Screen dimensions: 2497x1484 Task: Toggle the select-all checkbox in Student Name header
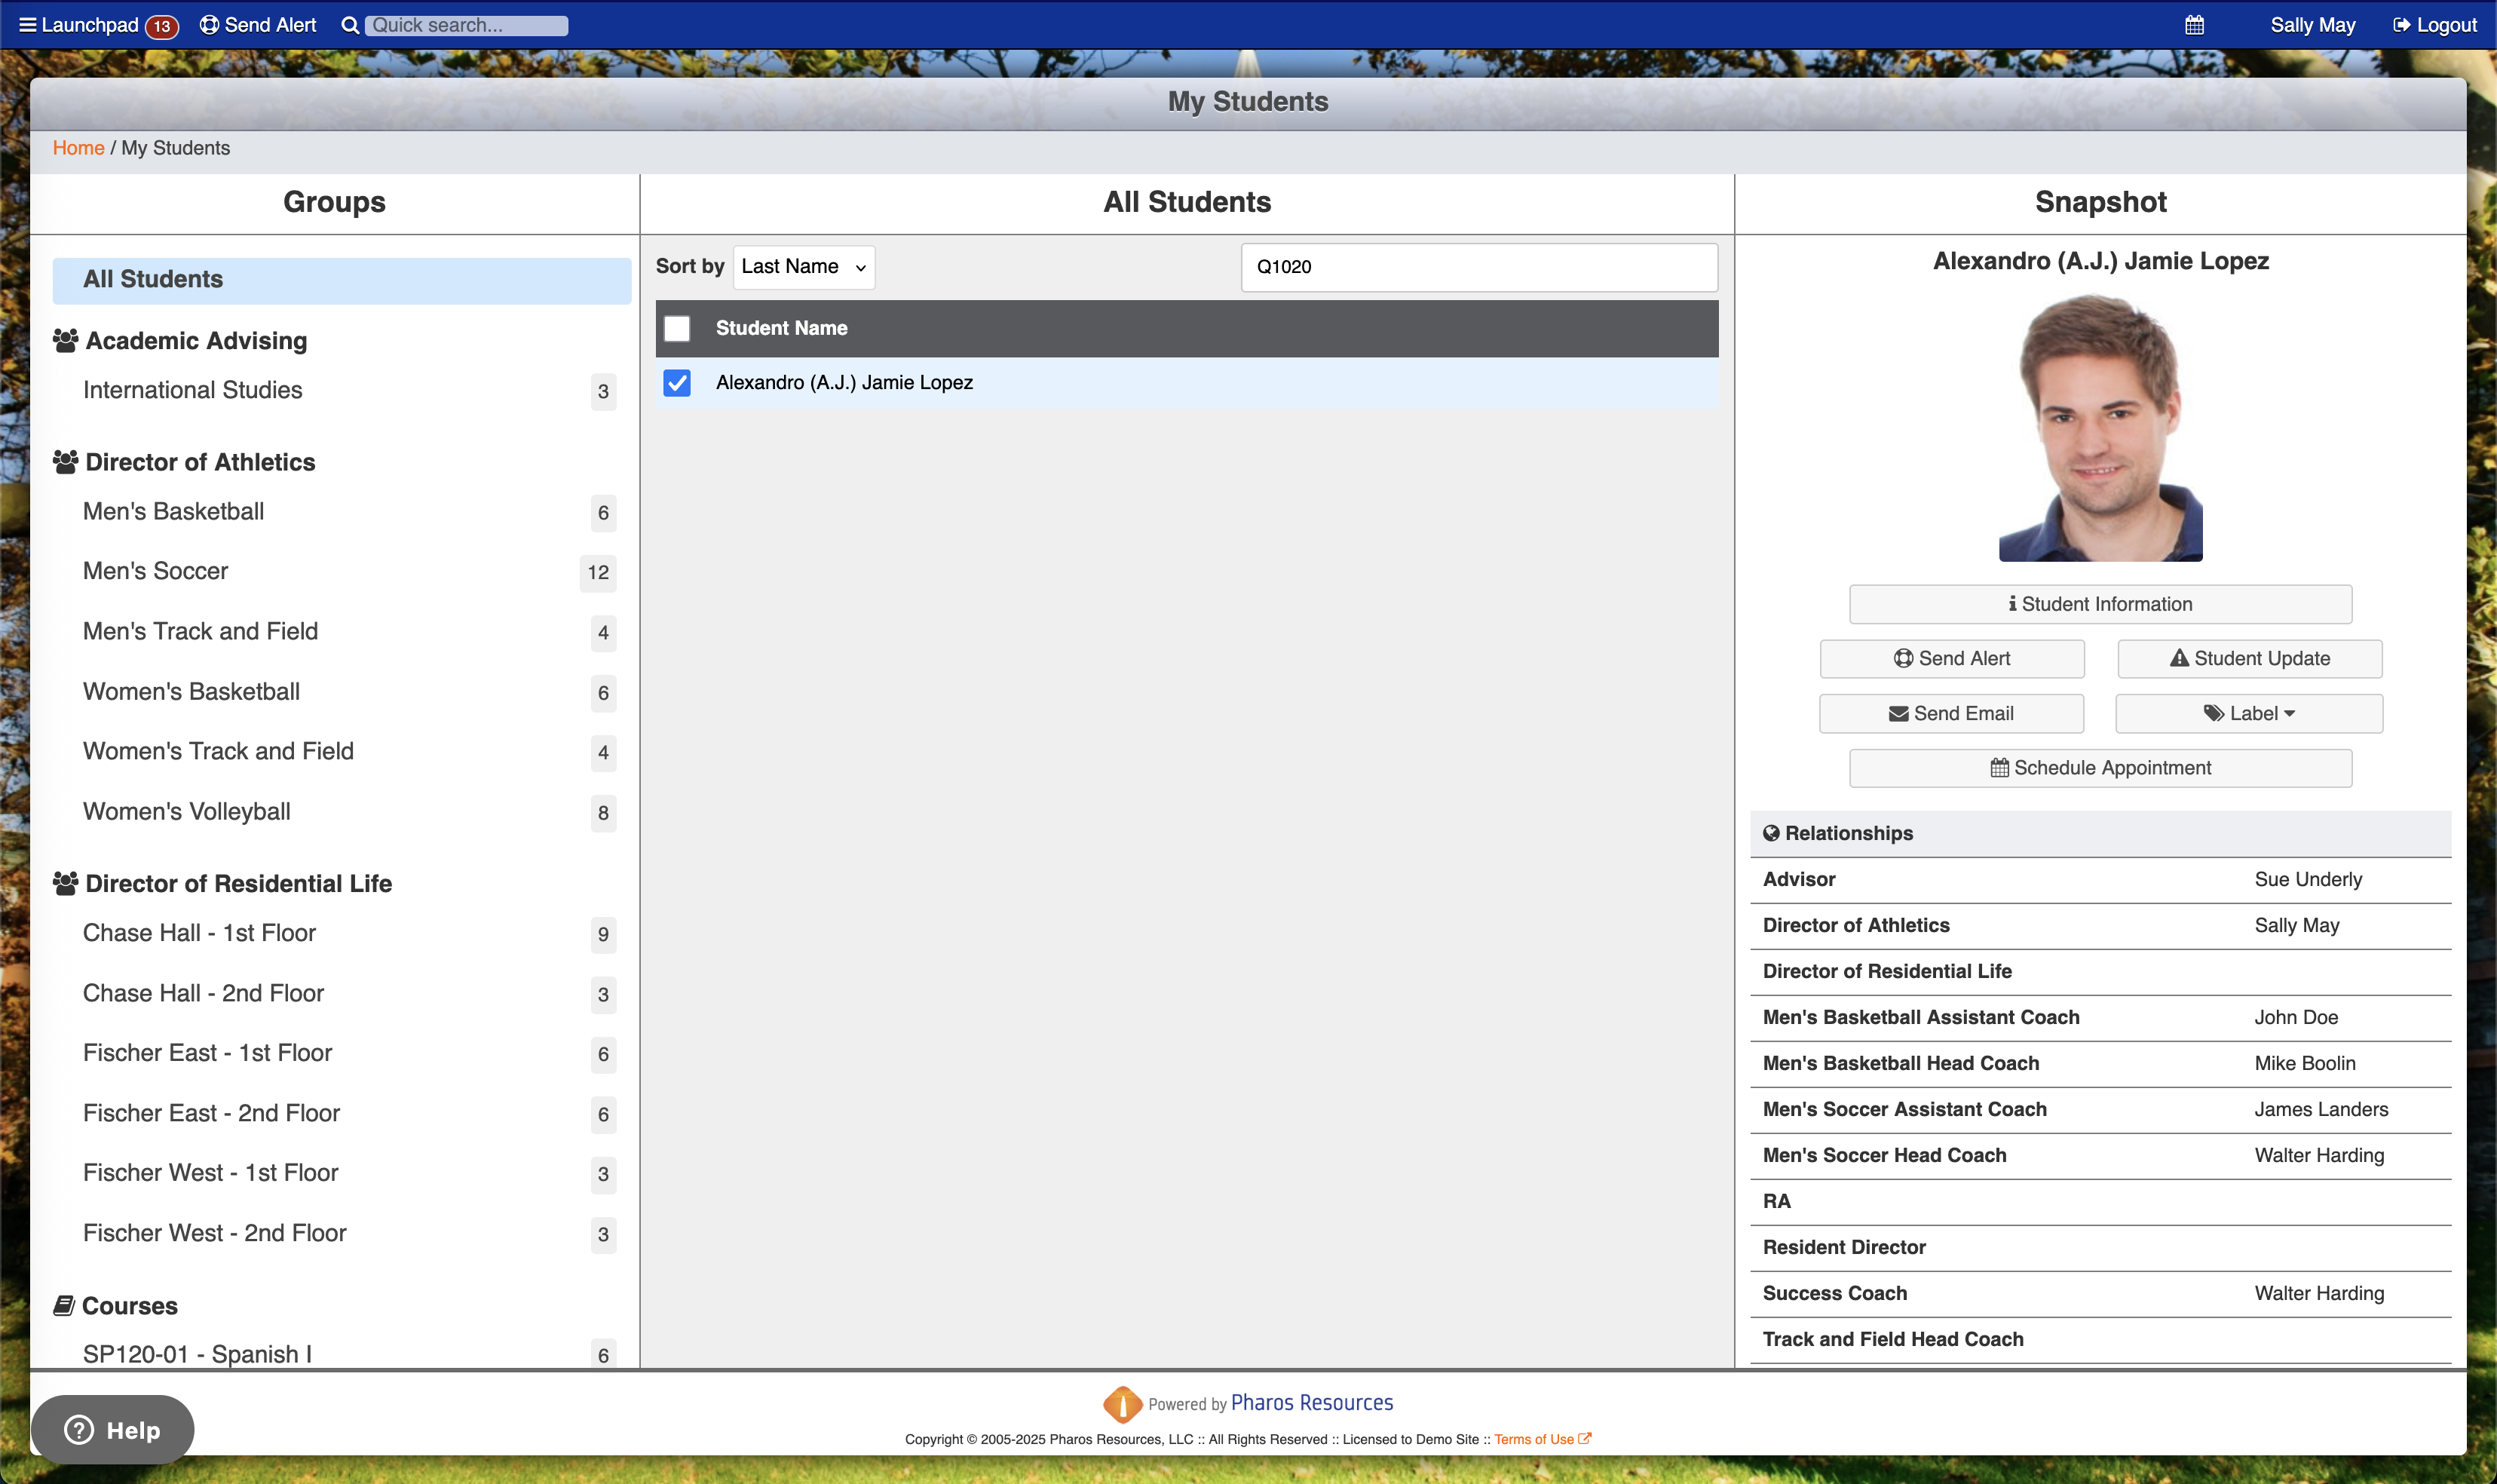(x=677, y=328)
